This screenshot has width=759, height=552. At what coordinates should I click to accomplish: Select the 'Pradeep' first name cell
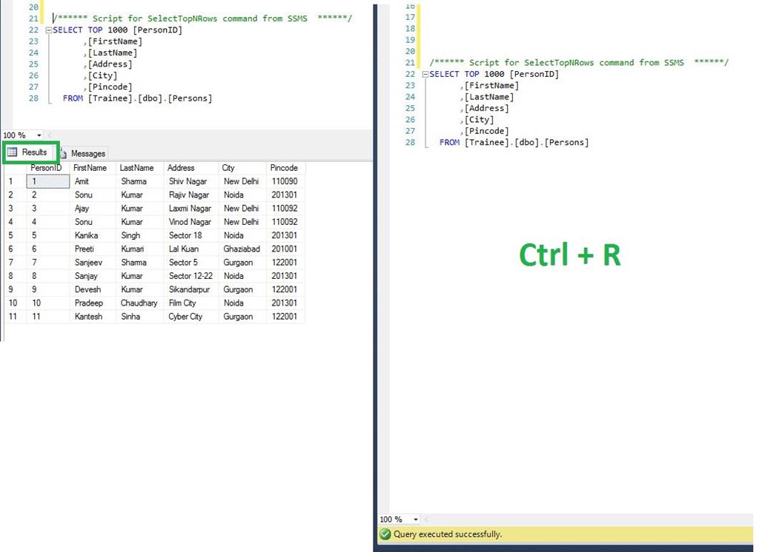93,303
